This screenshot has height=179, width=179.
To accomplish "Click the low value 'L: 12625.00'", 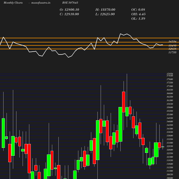I will (x=105, y=14).
